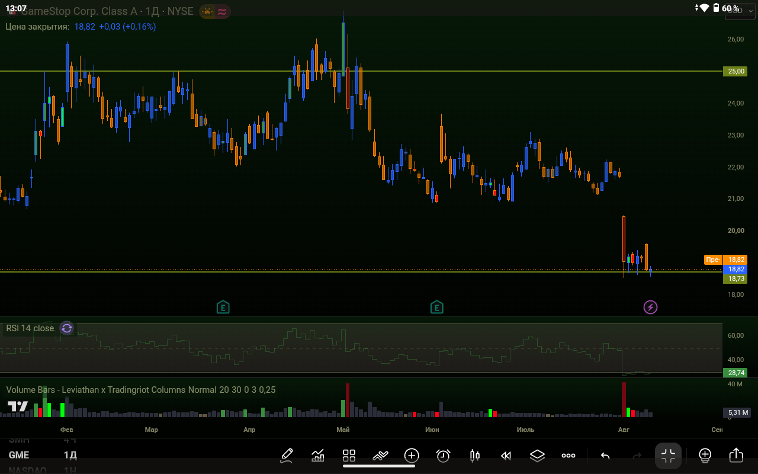Screen dimensions: 758x474
Task: Tap the Июль label on time axis
Action: coord(525,430)
